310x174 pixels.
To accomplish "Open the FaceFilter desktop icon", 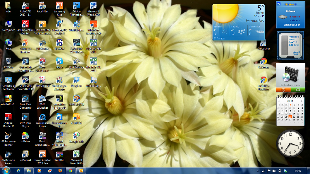I will (42, 7).
